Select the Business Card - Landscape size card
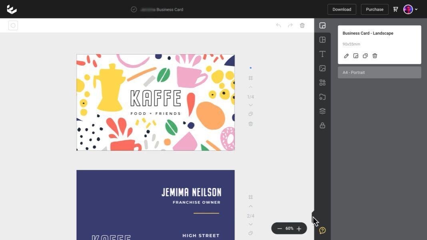This screenshot has height=240, width=427. coord(379,45)
